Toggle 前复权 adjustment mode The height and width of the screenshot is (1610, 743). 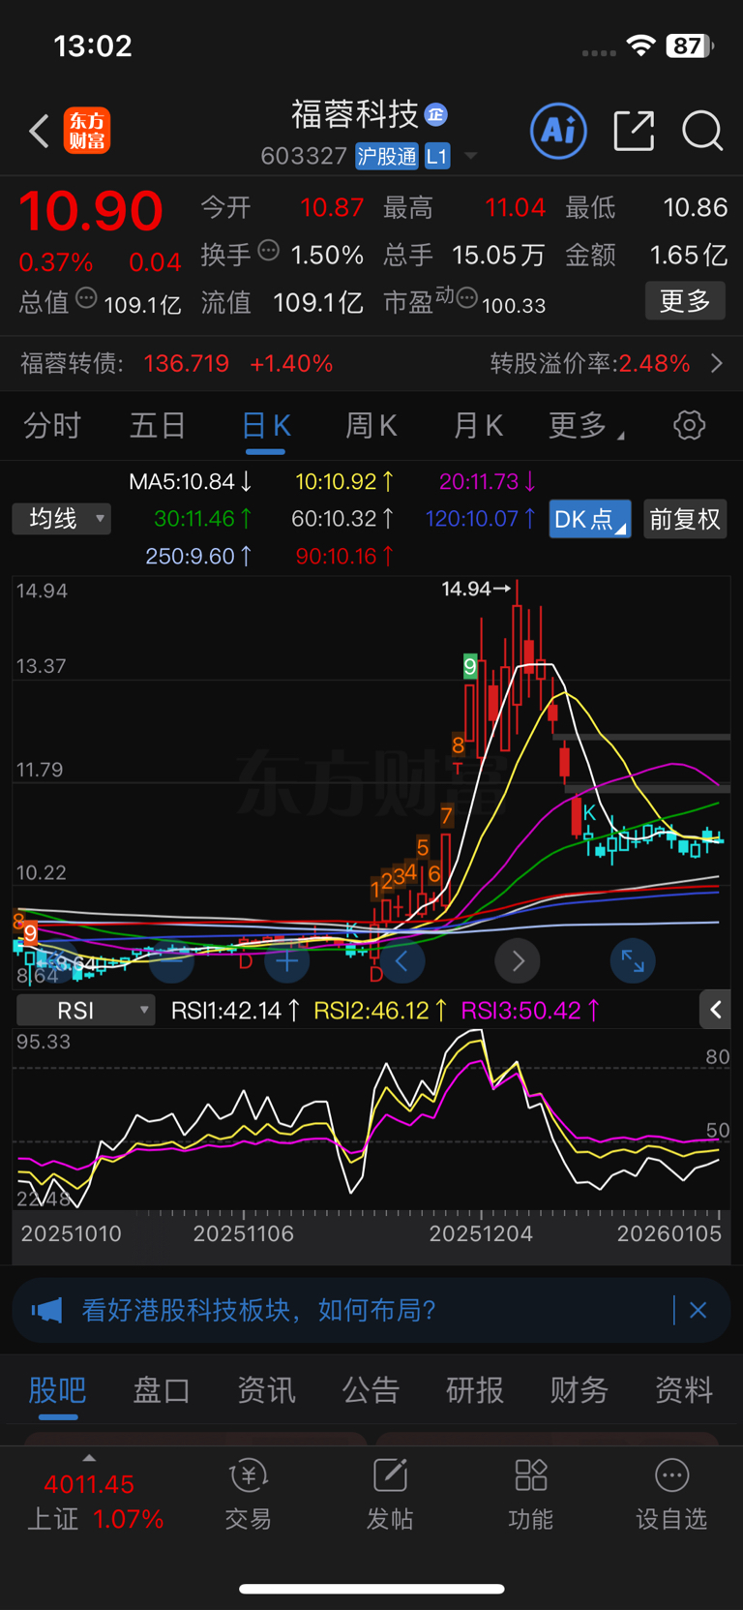click(x=685, y=519)
